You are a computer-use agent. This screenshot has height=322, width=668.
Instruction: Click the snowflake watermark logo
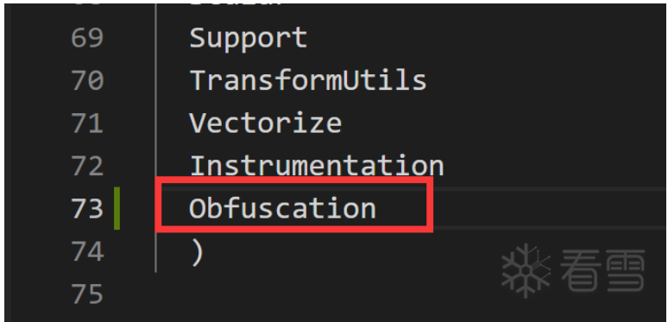pos(526,270)
